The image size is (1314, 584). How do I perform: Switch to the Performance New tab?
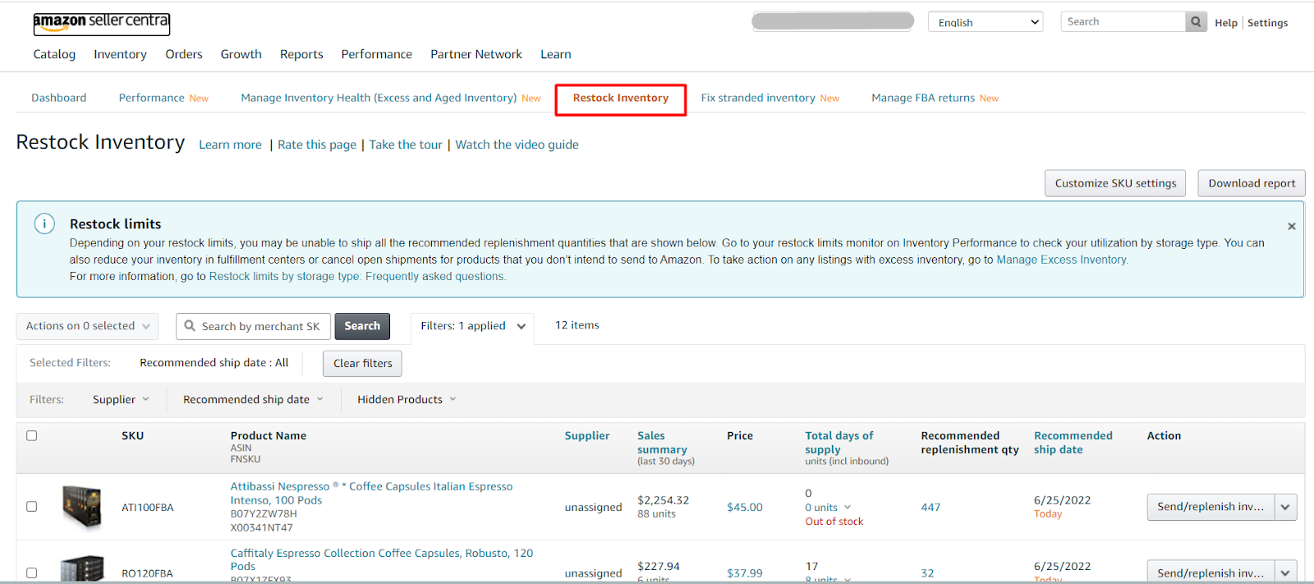pyautogui.click(x=163, y=98)
